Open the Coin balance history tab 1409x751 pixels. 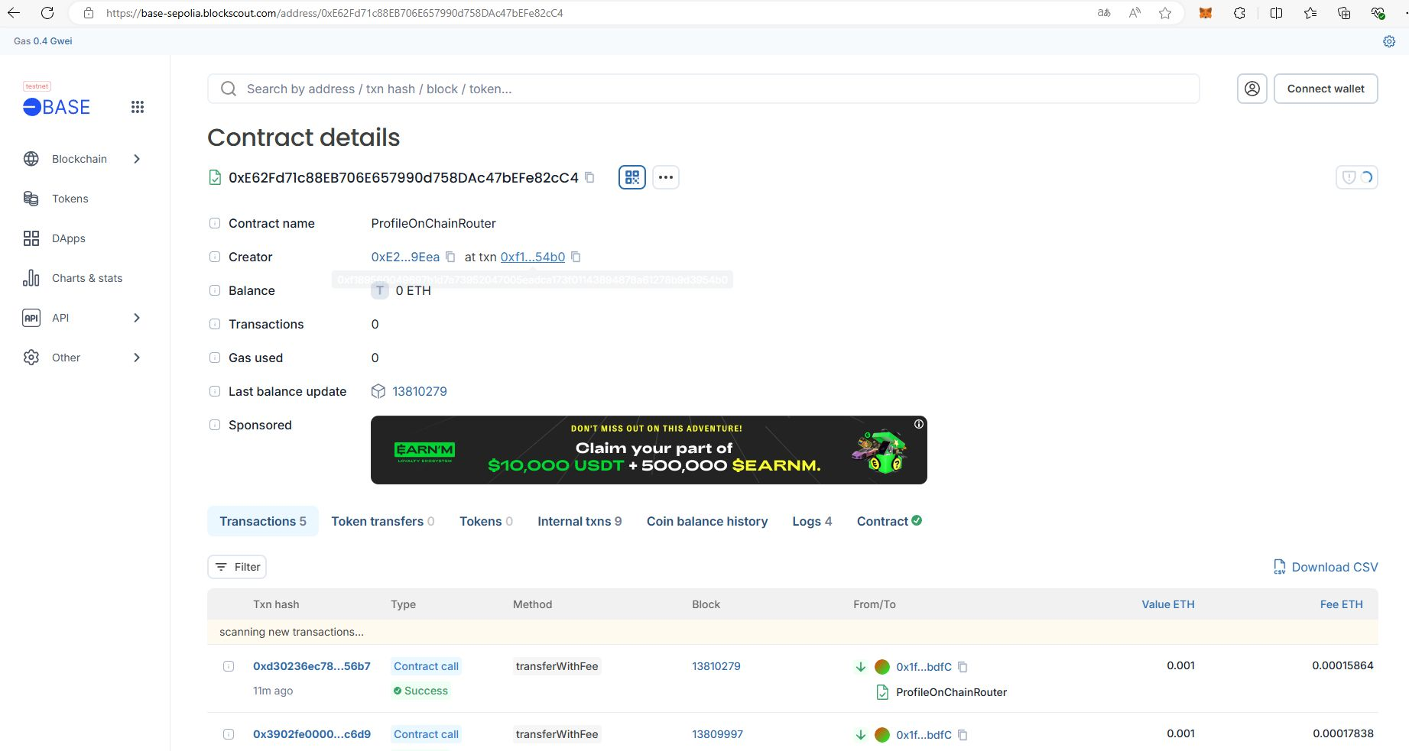click(x=707, y=521)
